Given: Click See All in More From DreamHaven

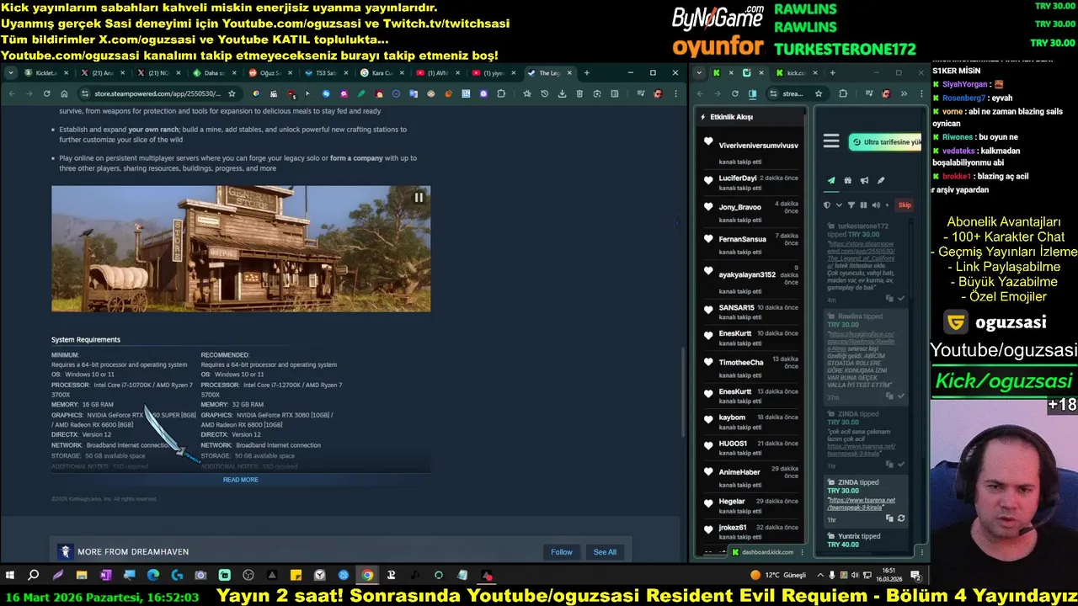Looking at the screenshot, I should click(605, 552).
